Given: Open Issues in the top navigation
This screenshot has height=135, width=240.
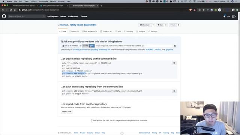Looking at the screenshot, I should (x=63, y=16).
